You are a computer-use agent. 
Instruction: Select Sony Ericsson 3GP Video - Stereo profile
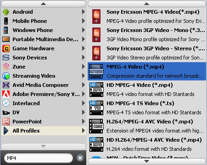[147, 53]
